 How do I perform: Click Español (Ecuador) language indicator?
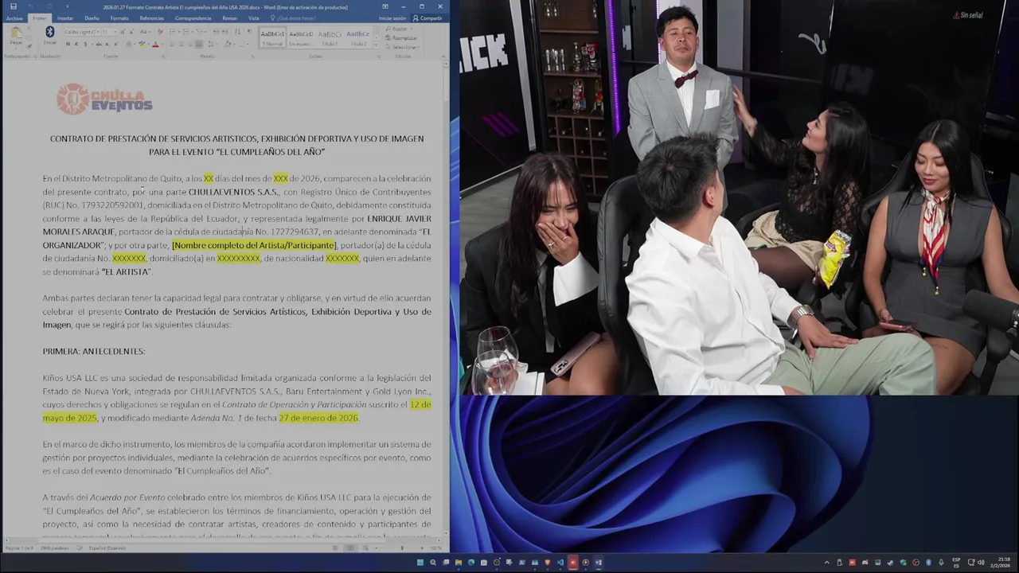coord(107,548)
